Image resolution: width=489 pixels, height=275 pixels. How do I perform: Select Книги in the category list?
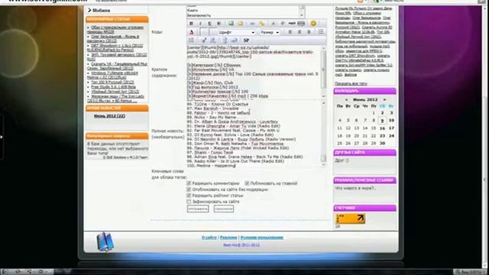click(193, 11)
